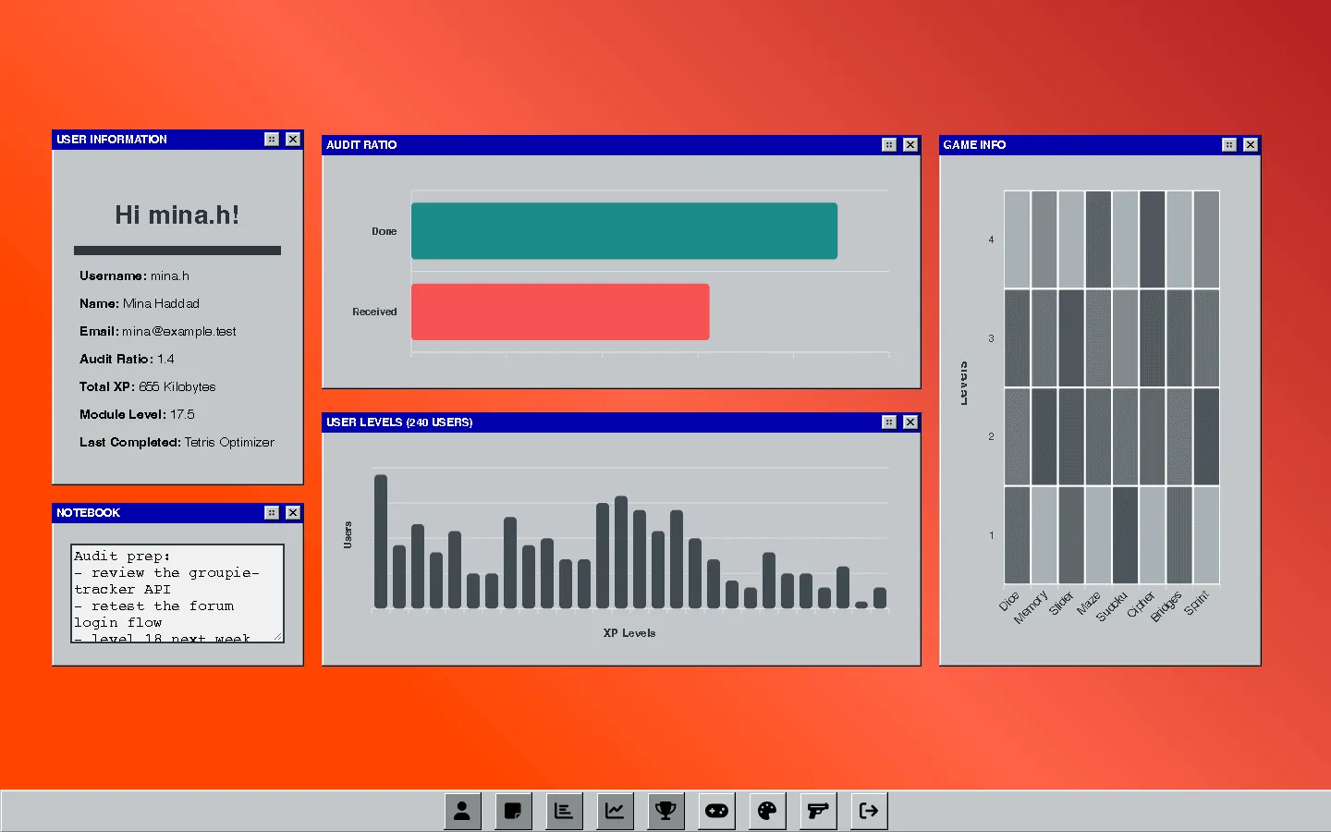Click the 'Received' axis label in Audit Ratio
This screenshot has height=832, width=1331.
pyautogui.click(x=374, y=312)
